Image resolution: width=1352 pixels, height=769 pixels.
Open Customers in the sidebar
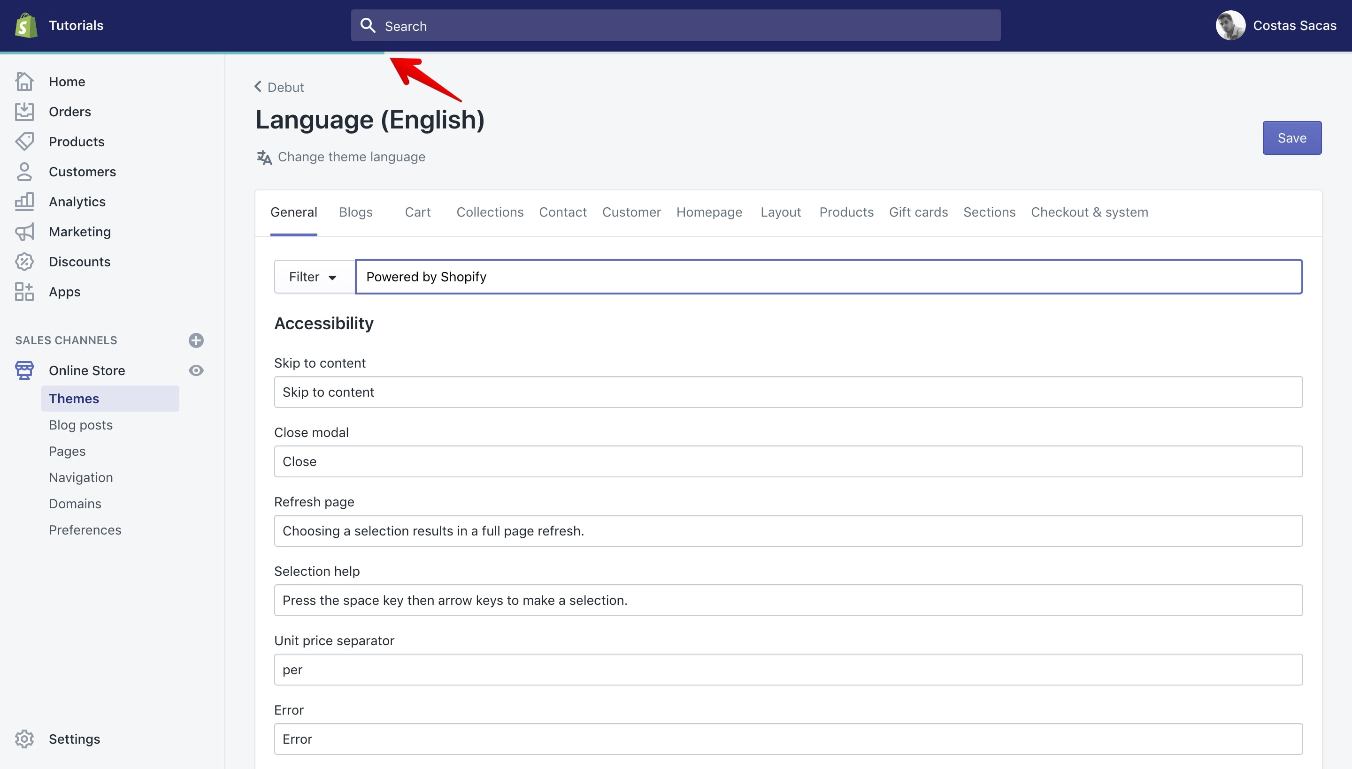coord(83,172)
